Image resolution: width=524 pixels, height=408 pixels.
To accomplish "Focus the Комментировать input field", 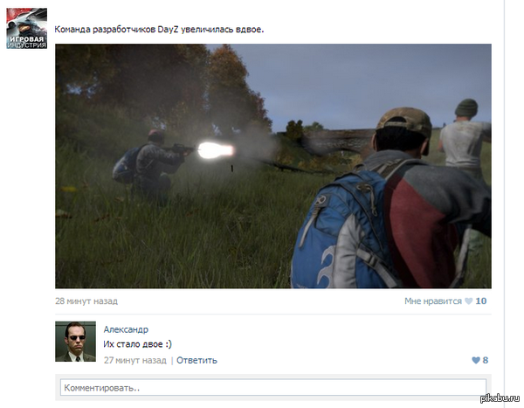I will point(272,387).
